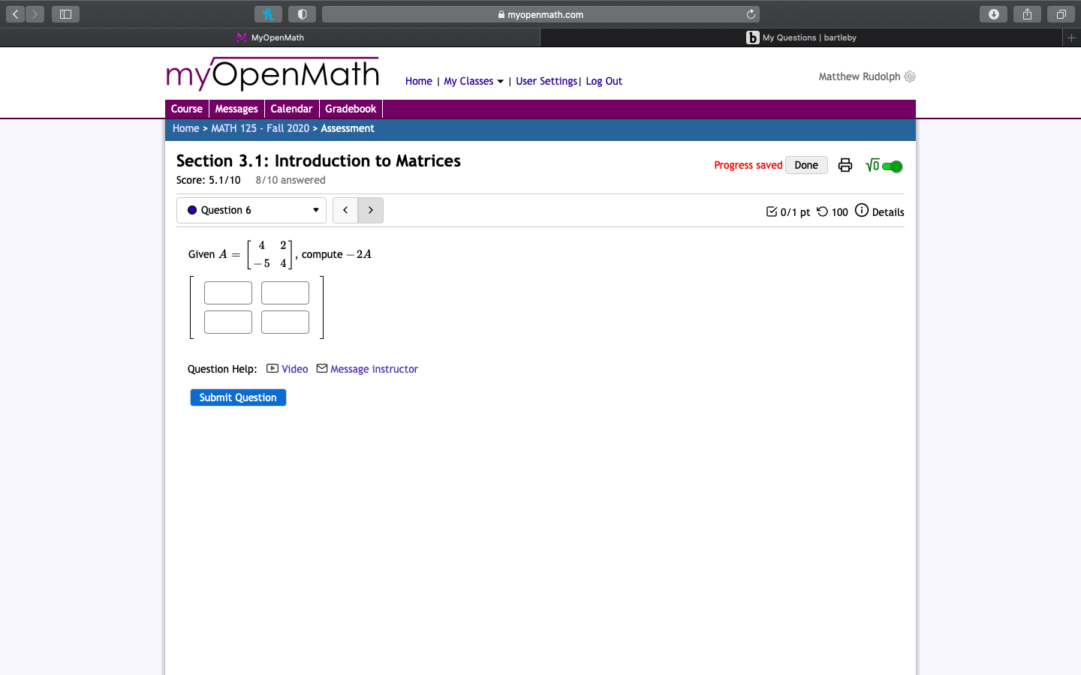Click the Done button near Progress saved

[x=805, y=164]
